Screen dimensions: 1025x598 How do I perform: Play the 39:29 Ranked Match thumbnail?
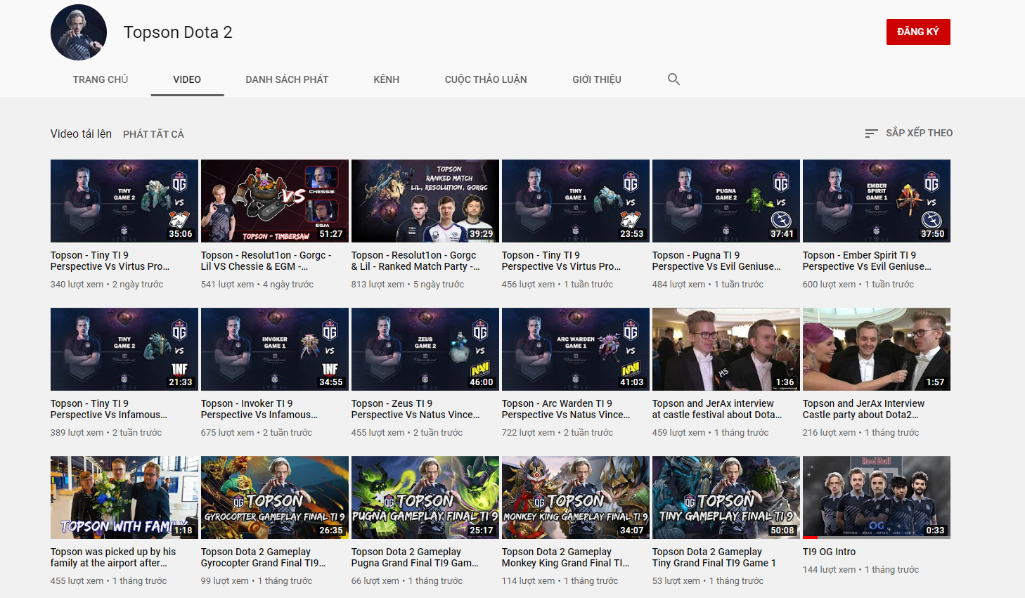[x=425, y=201]
